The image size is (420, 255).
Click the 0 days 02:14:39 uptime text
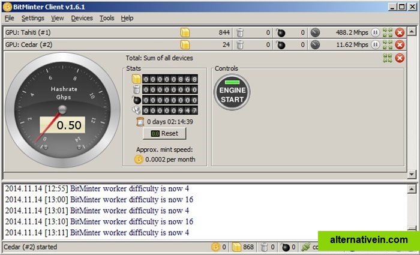(x=170, y=122)
